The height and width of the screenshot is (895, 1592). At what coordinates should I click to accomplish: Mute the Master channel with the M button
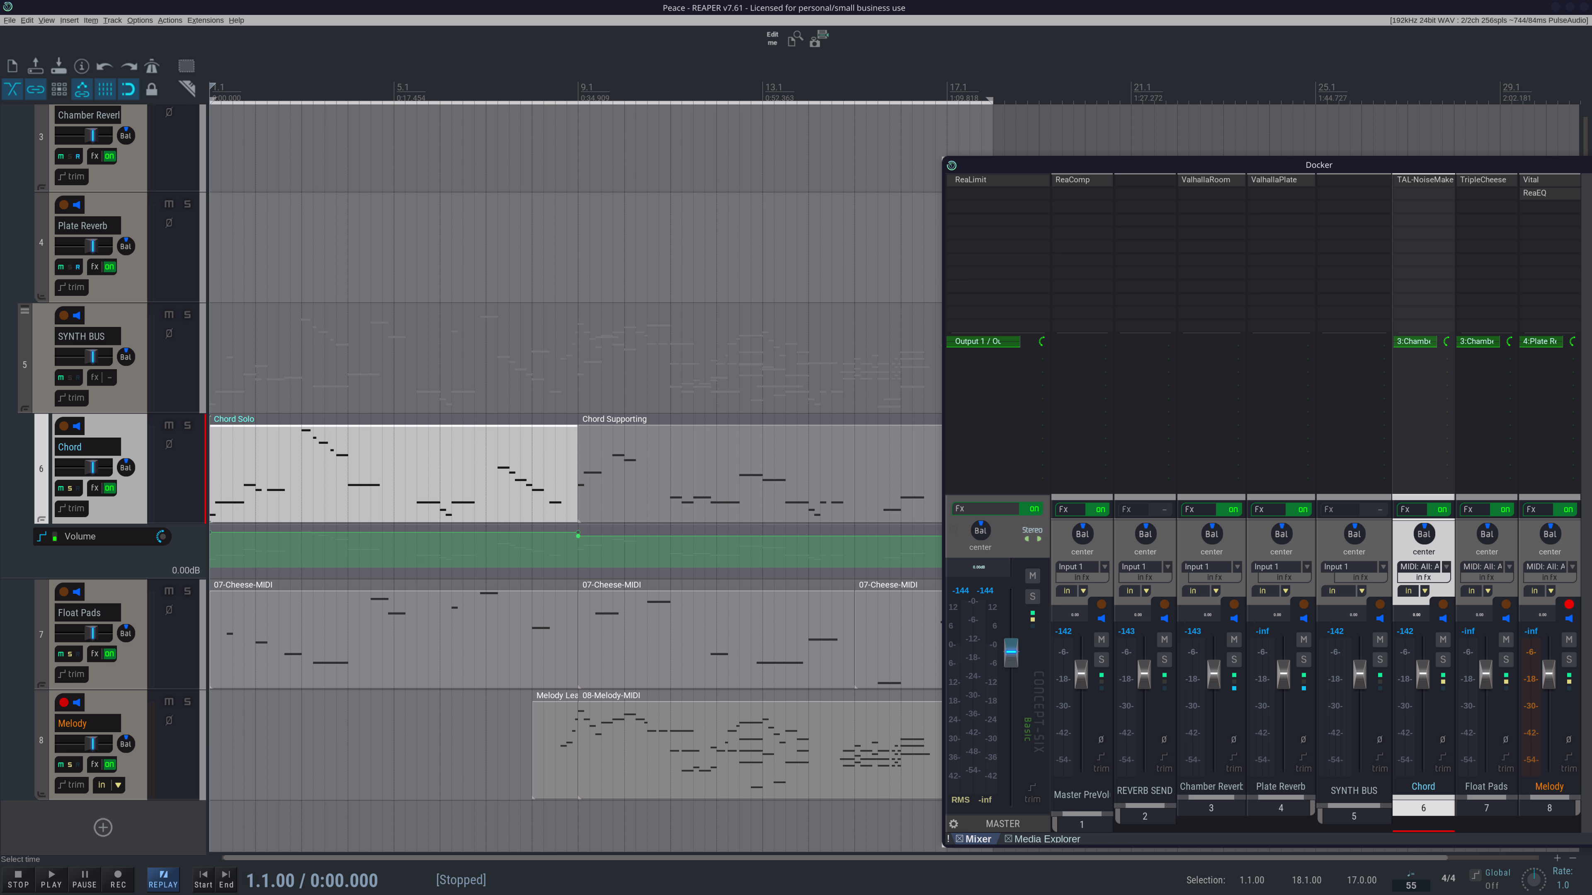[1032, 575]
